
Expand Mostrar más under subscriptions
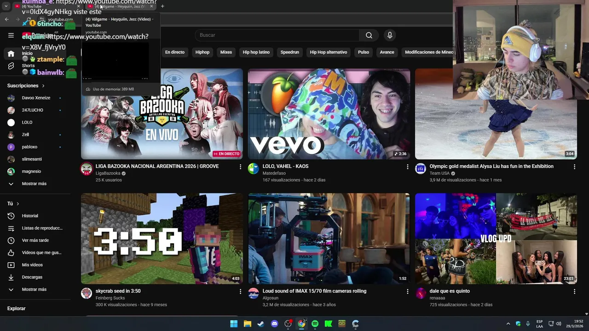click(x=35, y=183)
